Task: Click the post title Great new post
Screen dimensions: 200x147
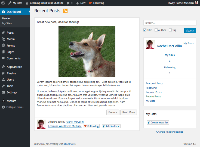Action: [58, 22]
